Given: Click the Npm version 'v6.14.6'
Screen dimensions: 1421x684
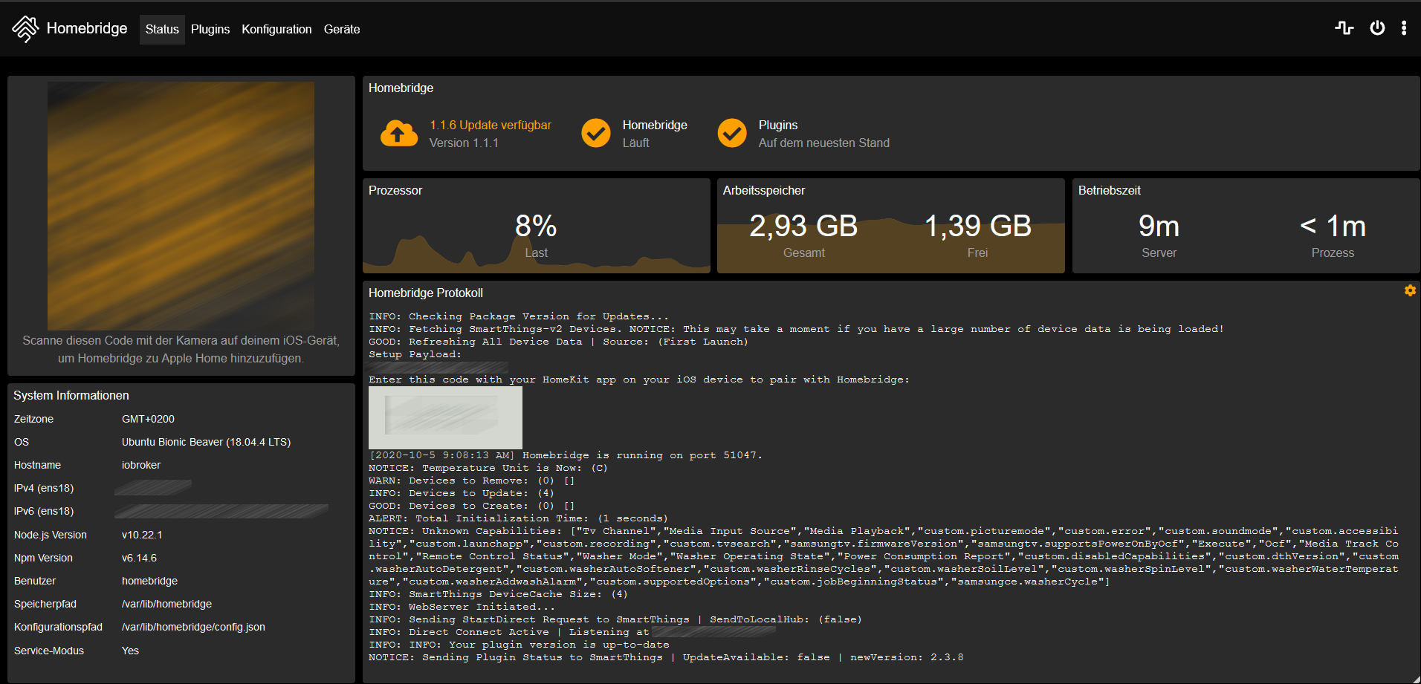Looking at the screenshot, I should (139, 558).
